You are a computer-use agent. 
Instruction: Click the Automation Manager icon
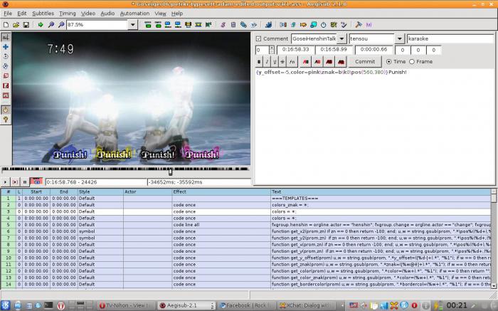click(269, 24)
